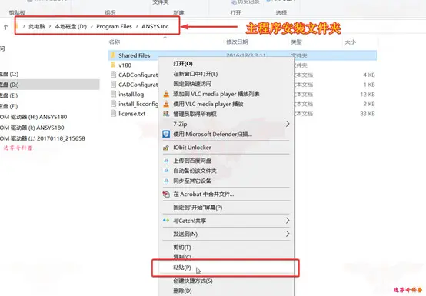Viewport: 426px width, 296px height.
Task: Click the install.log file icon
Action: pos(113,95)
